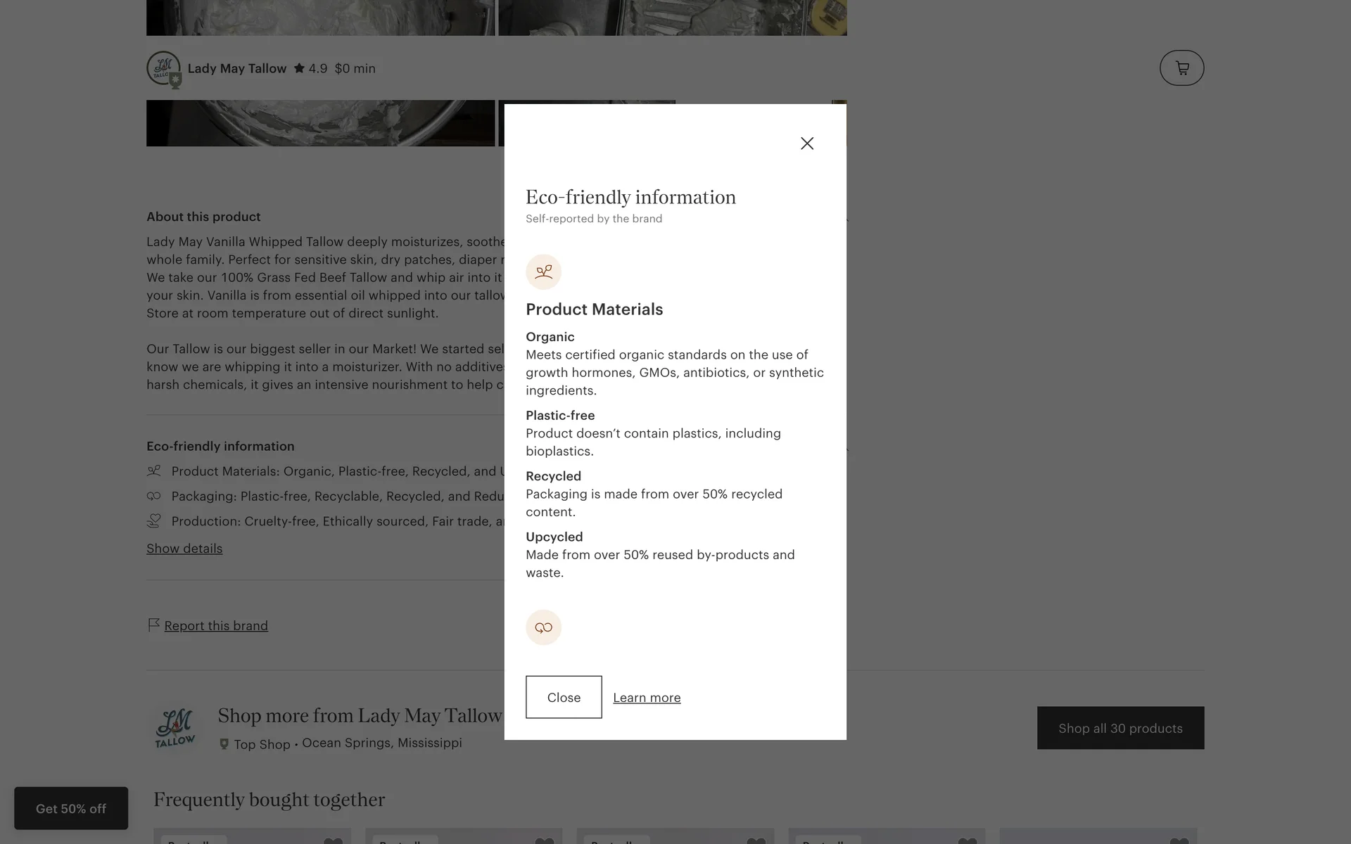
Task: Click the Lady May Tallow logo avatar
Action: (163, 68)
